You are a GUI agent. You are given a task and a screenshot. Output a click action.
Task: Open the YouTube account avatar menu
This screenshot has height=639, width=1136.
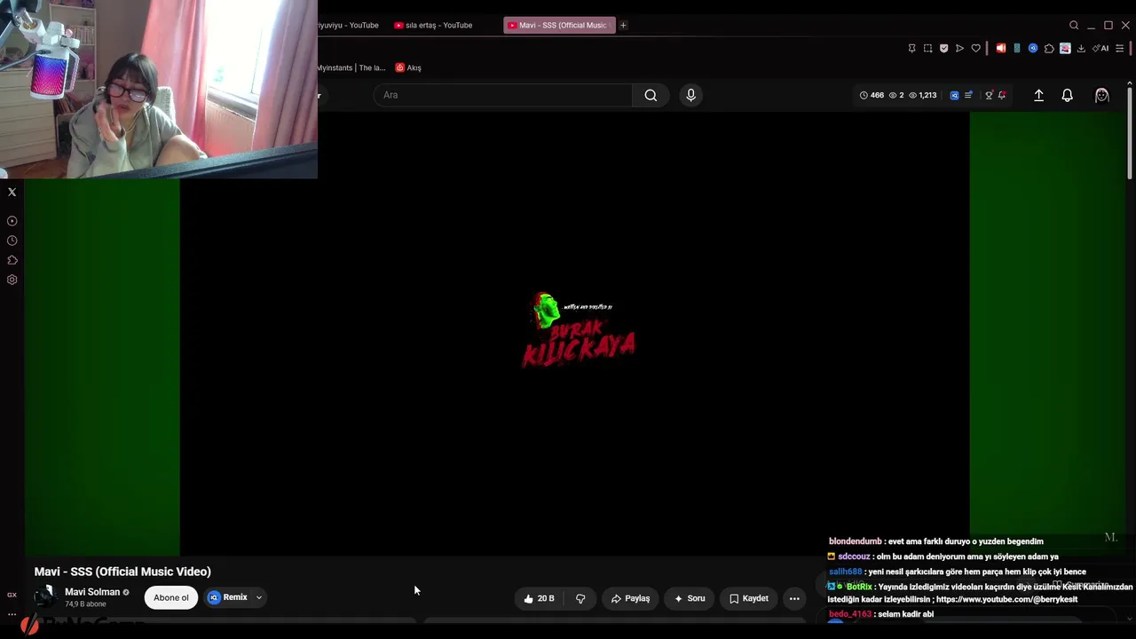(x=1101, y=95)
